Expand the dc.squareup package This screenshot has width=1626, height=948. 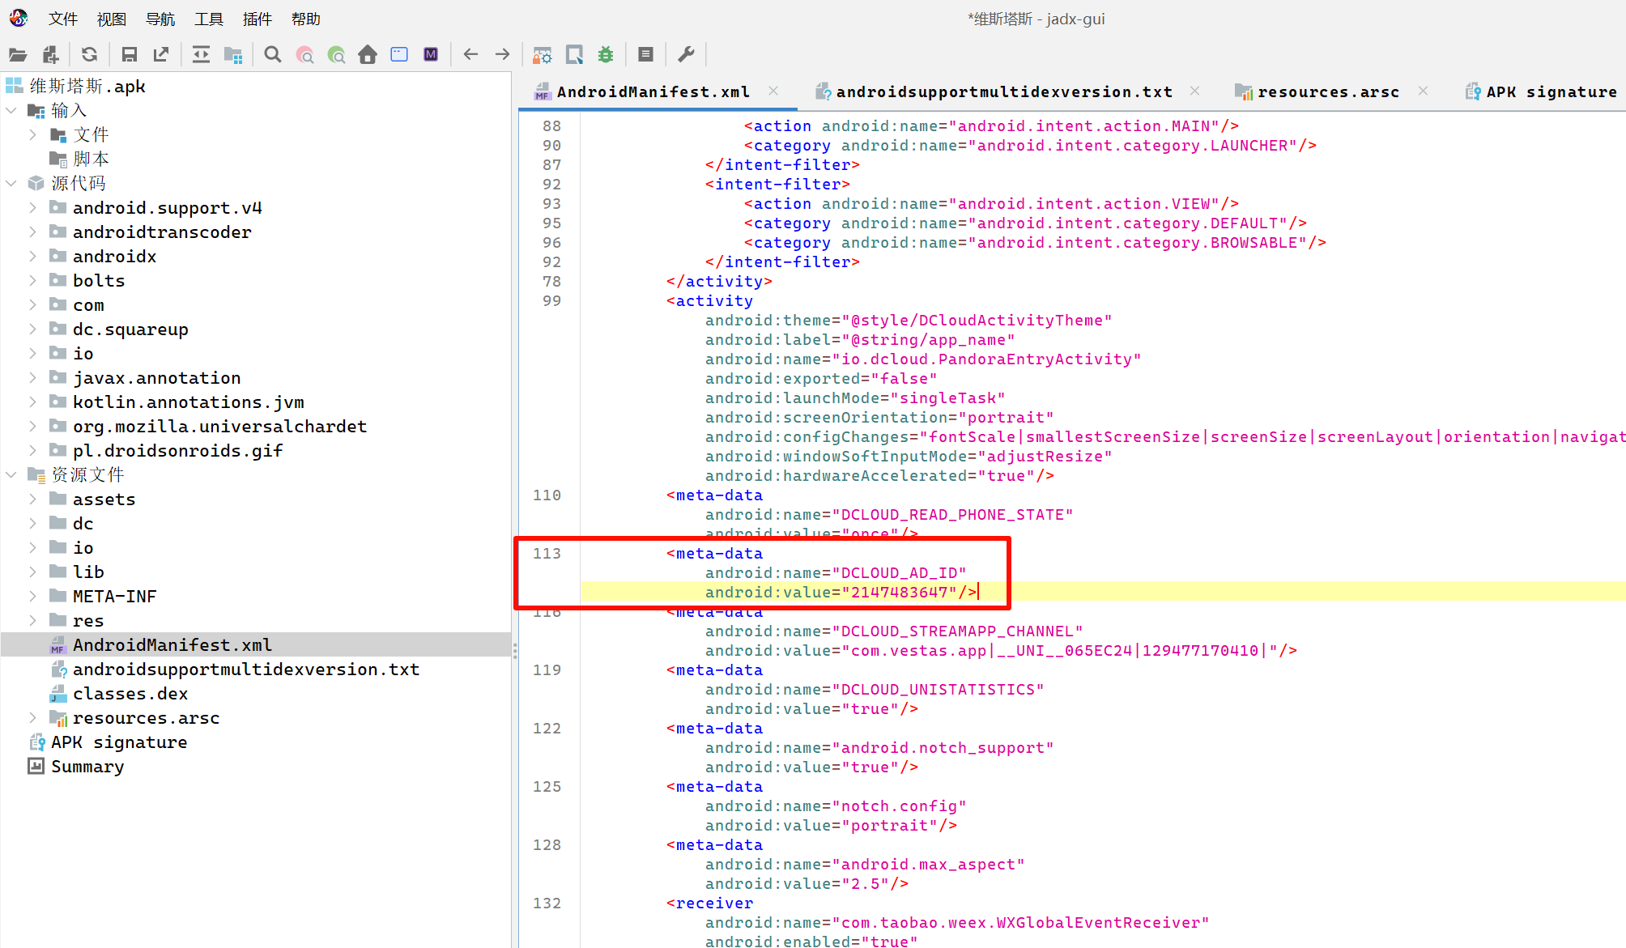32,329
